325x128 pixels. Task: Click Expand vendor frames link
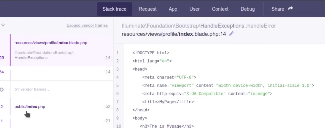pos(87,25)
